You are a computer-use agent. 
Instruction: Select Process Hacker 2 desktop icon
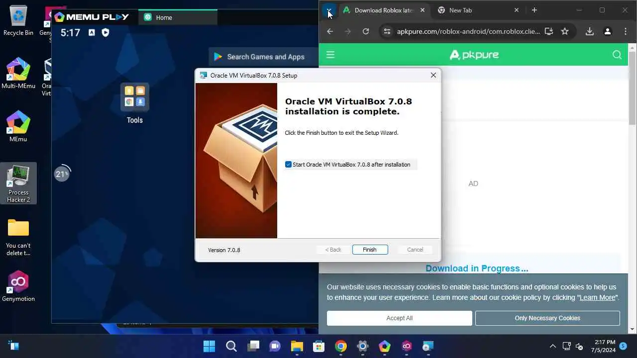coord(18,183)
